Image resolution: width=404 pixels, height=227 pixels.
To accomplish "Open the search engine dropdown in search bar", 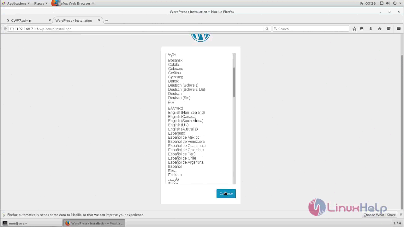I will (x=275, y=29).
